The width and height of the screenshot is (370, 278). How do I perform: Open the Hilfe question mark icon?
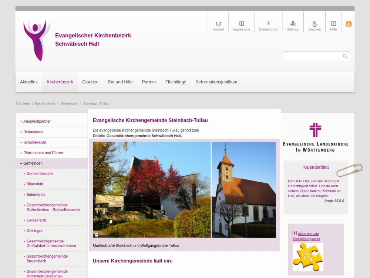[333, 24]
